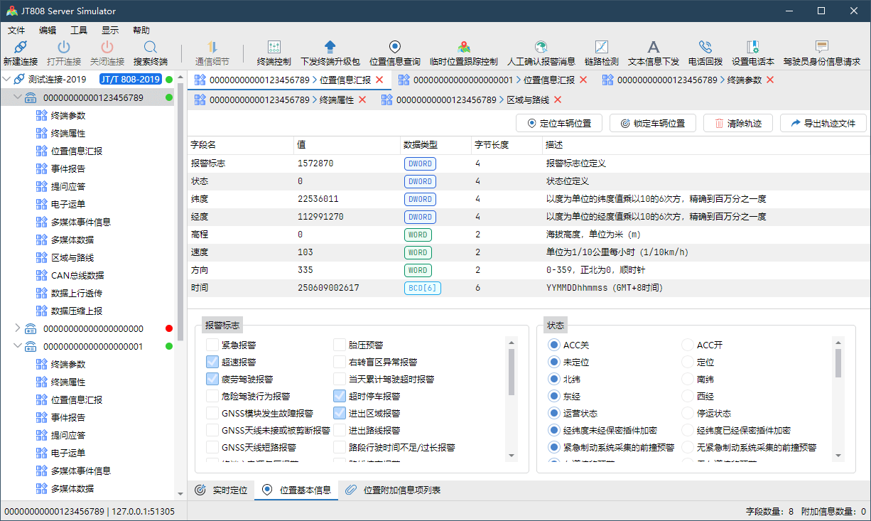The image size is (871, 521).
Task: Click the 搜索终端 magnifier icon
Action: pyautogui.click(x=150, y=48)
